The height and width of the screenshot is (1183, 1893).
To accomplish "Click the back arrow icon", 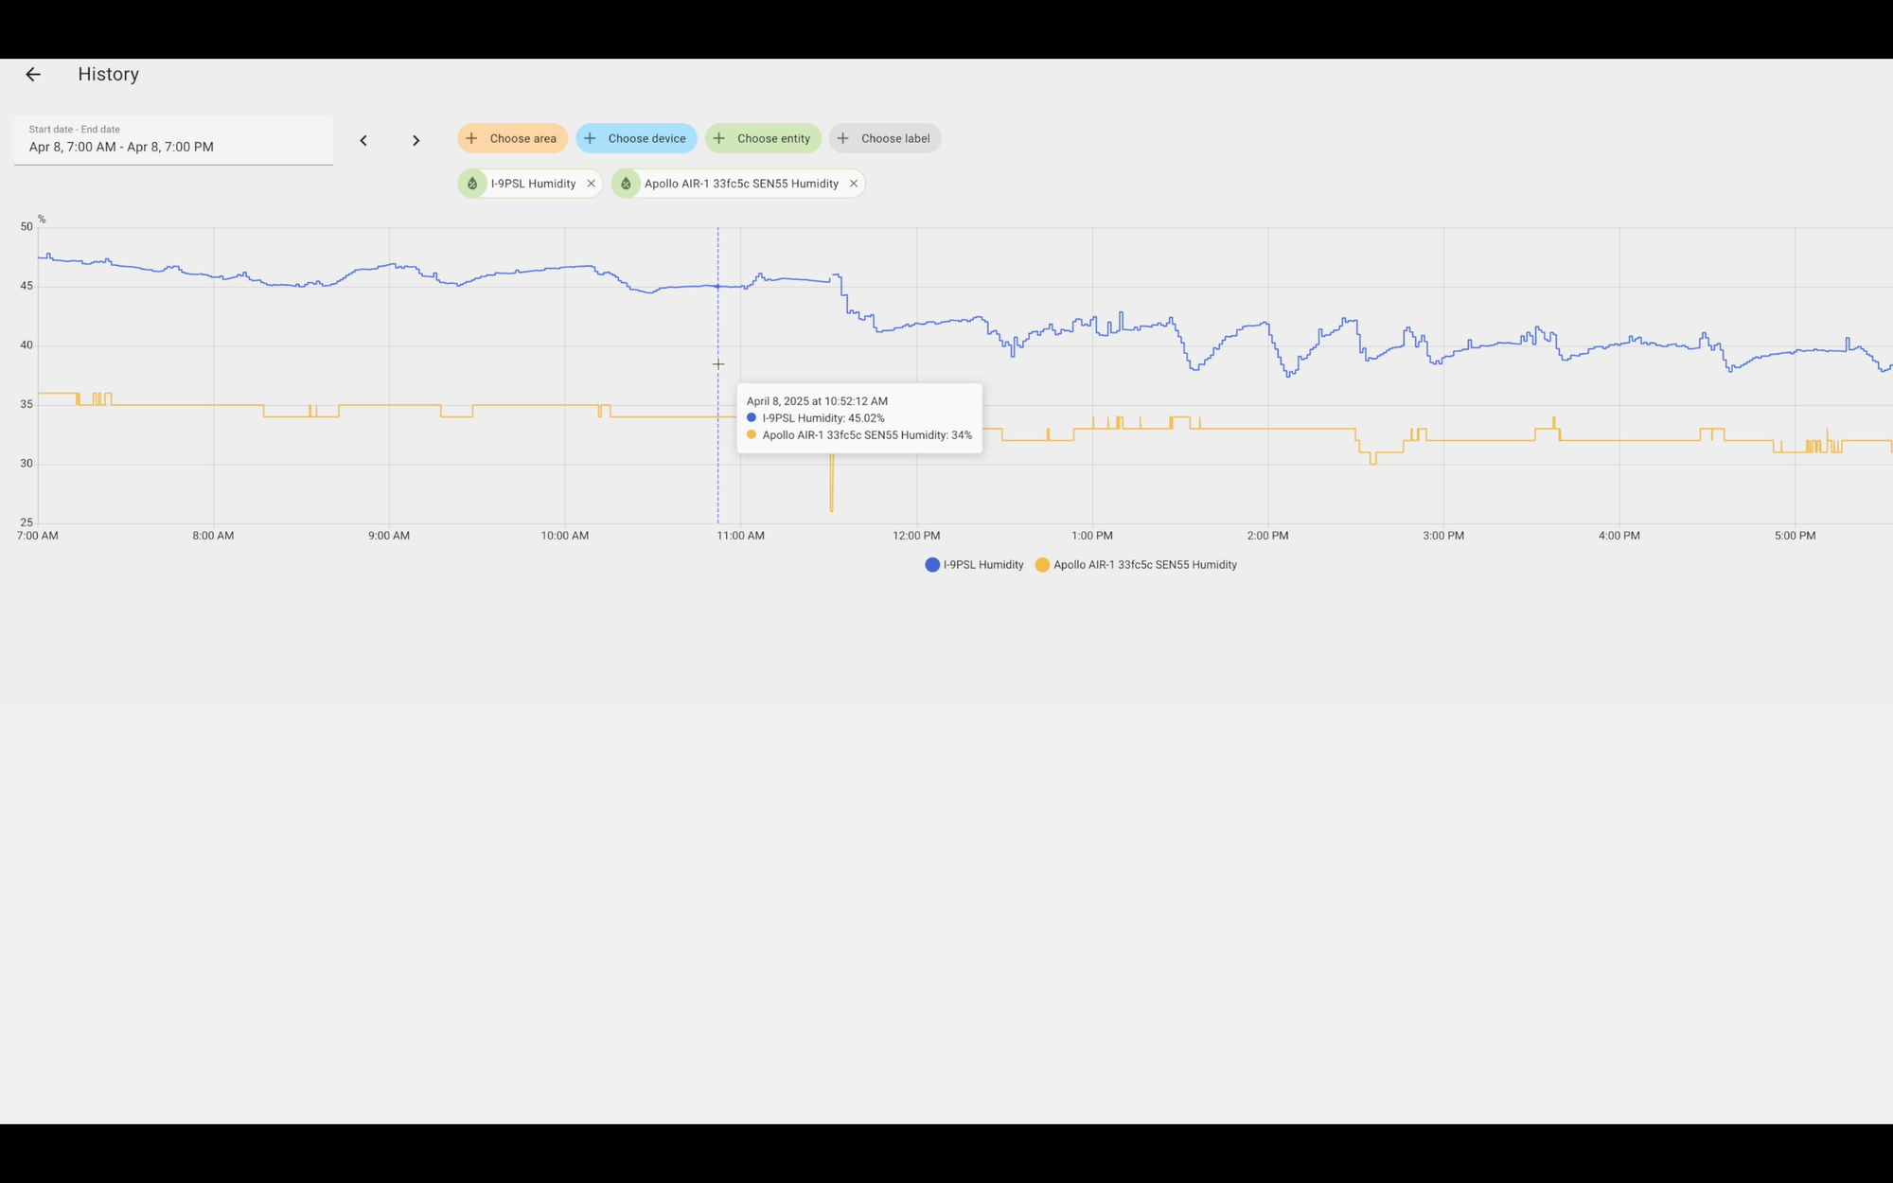I will coord(33,75).
